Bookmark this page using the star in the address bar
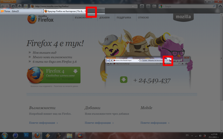 pos(133,6)
